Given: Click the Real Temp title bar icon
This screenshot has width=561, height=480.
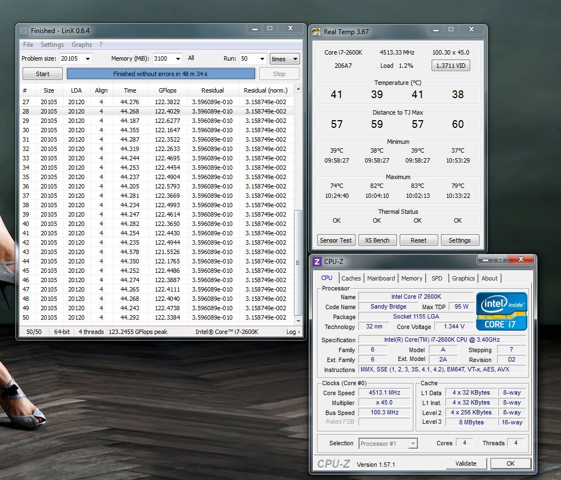Looking at the screenshot, I should (x=316, y=32).
